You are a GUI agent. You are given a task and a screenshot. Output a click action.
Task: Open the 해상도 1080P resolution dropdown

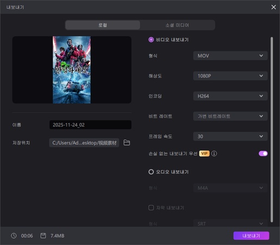(x=230, y=76)
